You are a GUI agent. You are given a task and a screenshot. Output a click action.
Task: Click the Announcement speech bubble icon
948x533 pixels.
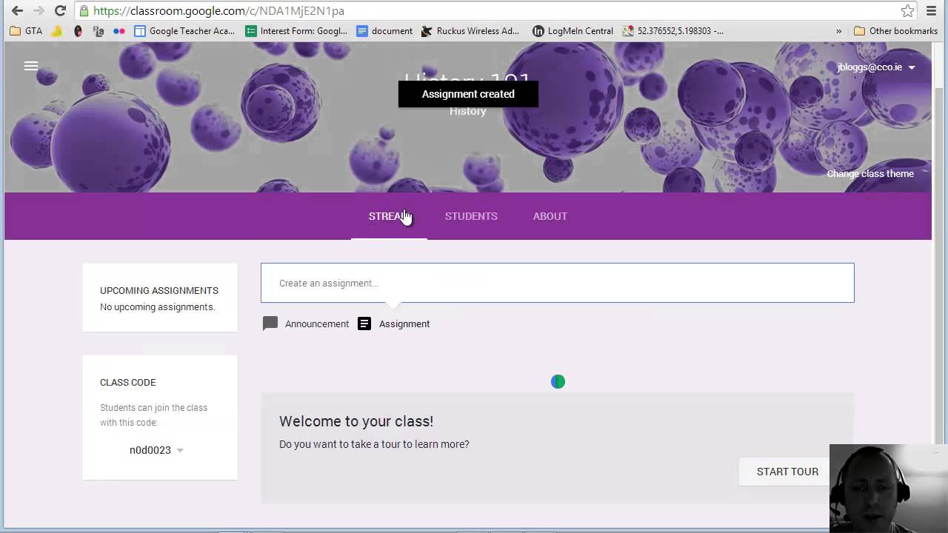[x=270, y=324]
